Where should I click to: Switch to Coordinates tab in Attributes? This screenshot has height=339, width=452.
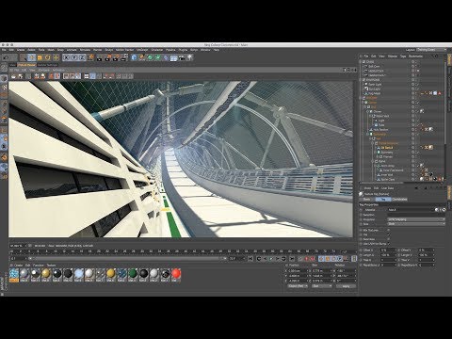(399, 200)
